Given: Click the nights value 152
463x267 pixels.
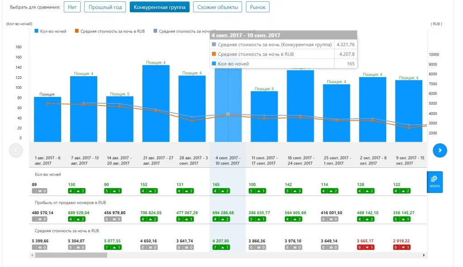Looking at the screenshot, I should (x=144, y=184).
